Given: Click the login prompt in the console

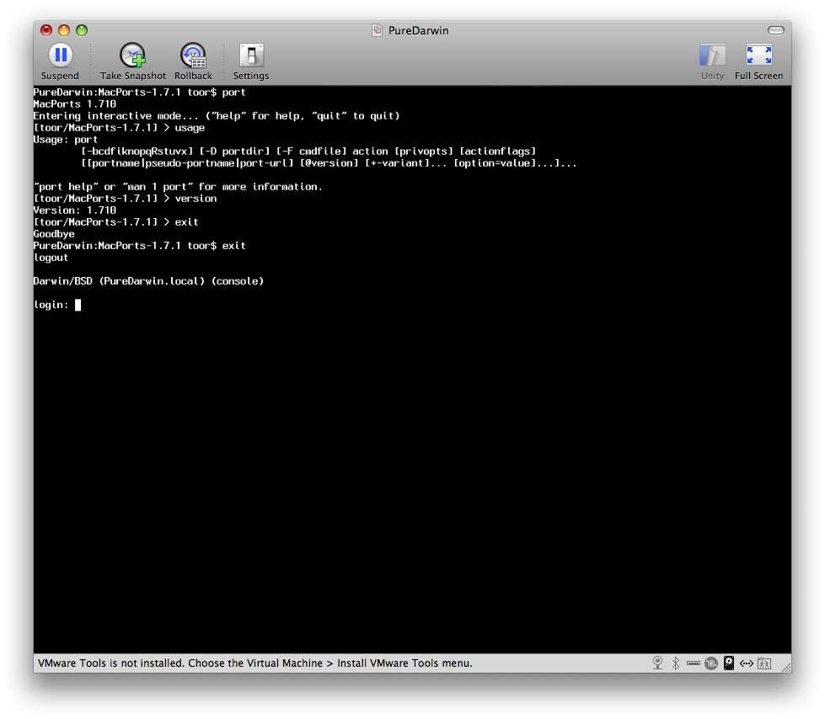Looking at the screenshot, I should coord(56,305).
